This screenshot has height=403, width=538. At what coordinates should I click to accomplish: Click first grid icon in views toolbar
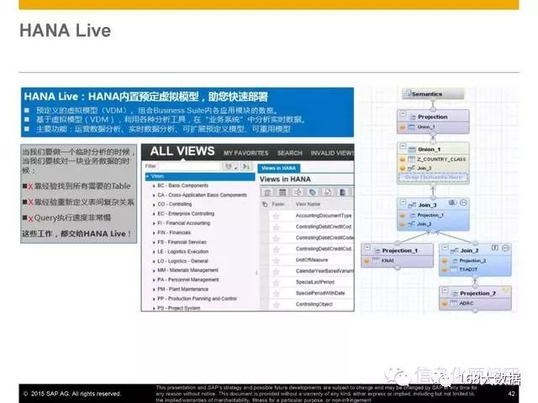(267, 192)
